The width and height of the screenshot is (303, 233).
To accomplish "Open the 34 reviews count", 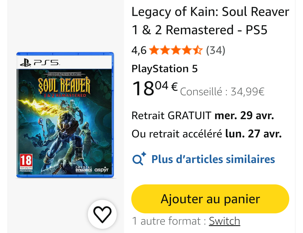I will (x=216, y=50).
